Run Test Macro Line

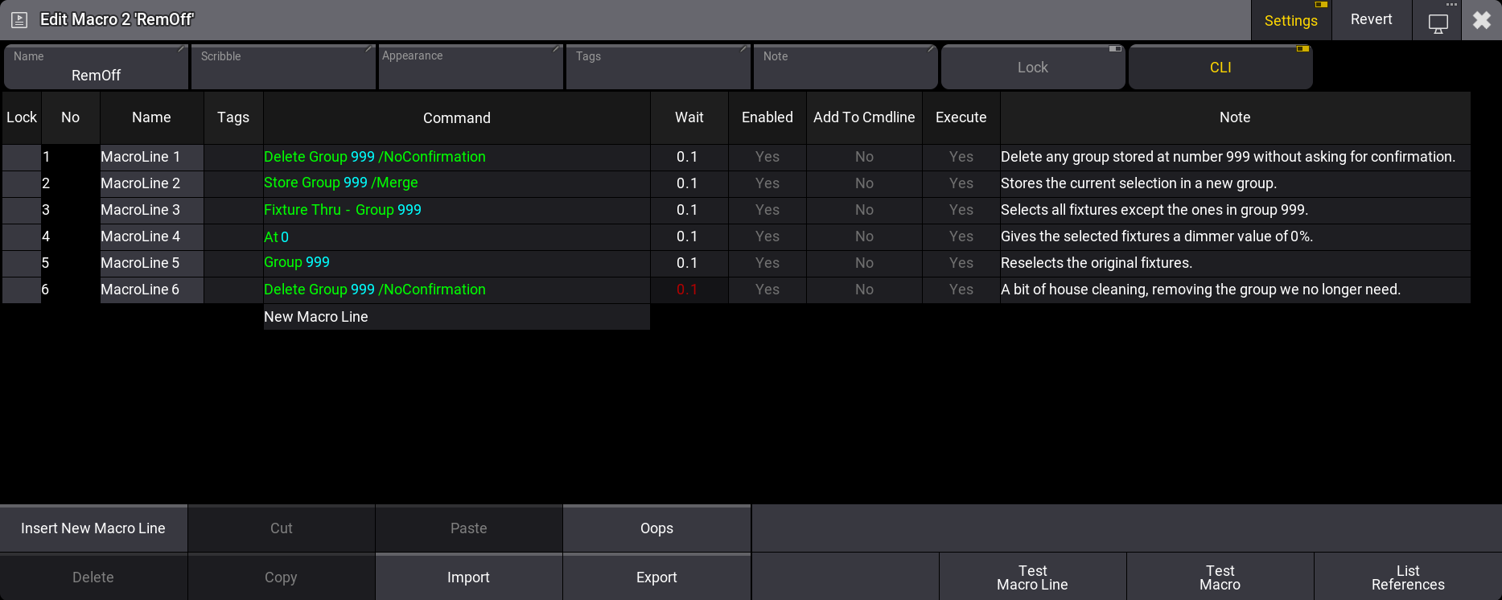[x=1032, y=577]
